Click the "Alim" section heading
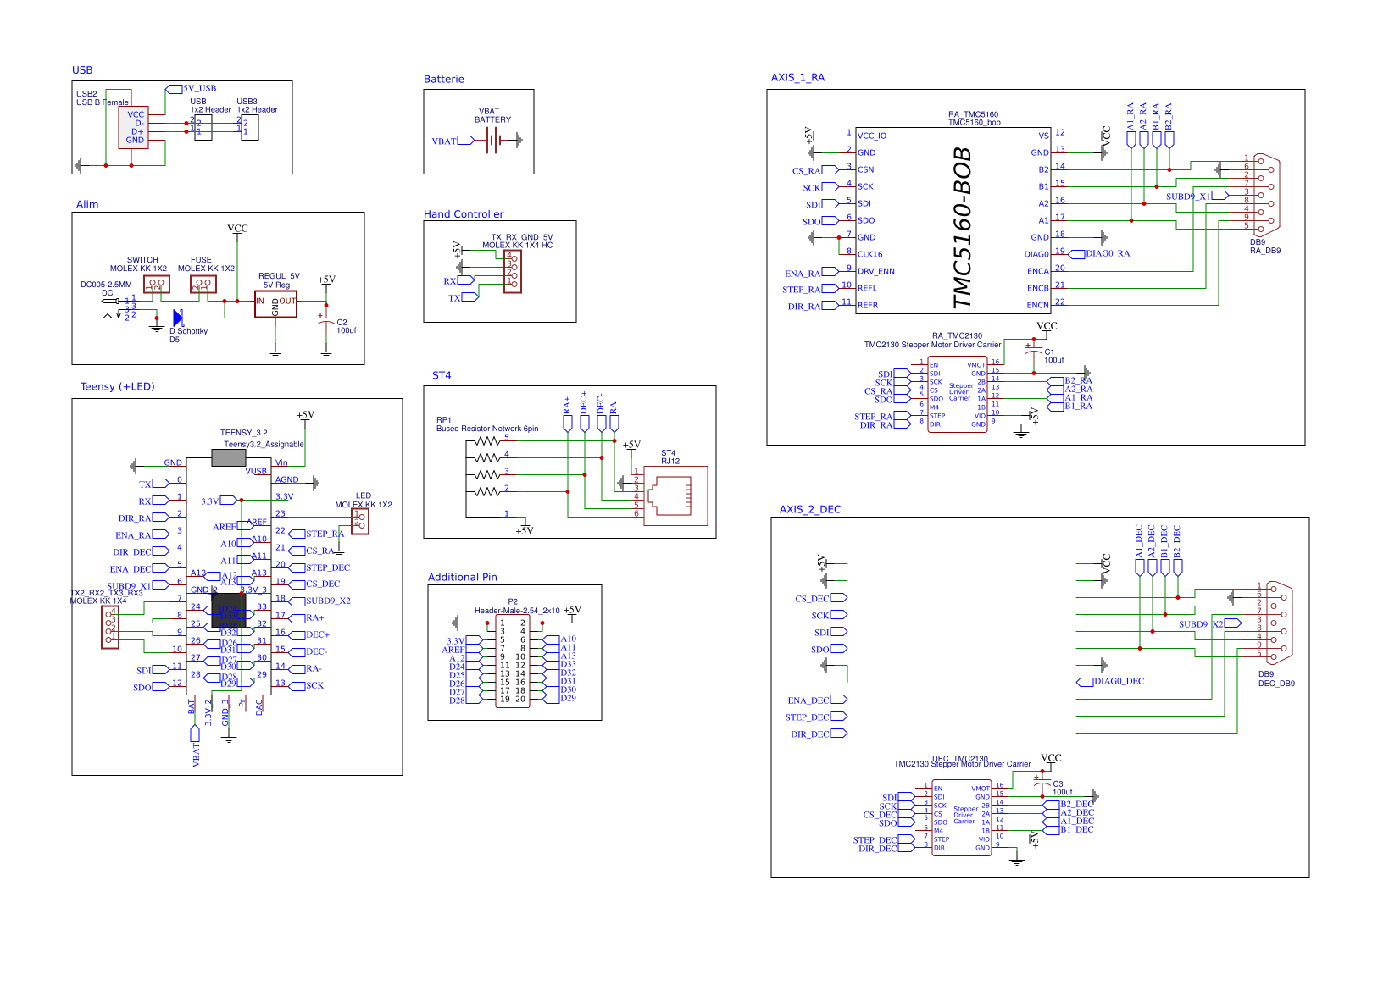This screenshot has height=991, width=1400. click(87, 204)
